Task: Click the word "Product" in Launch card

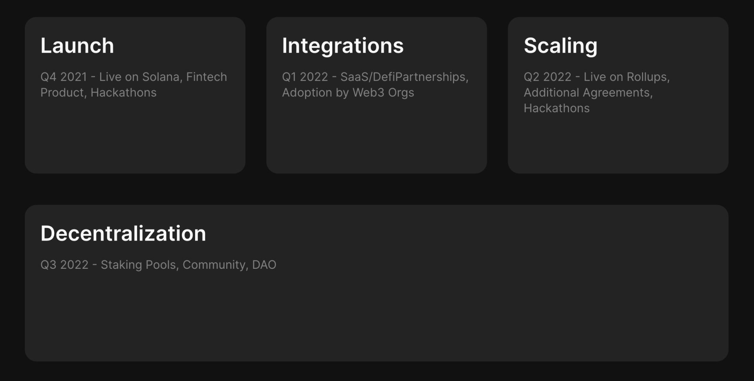Action: [x=62, y=93]
